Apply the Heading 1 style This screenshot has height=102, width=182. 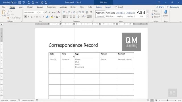[x=121, y=14]
